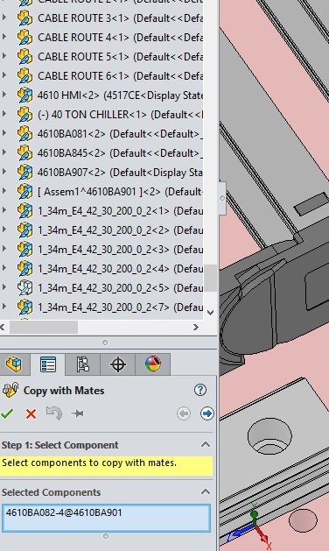The height and width of the screenshot is (551, 329).
Task: Click the countersunk hole on the plate
Action: [269, 436]
